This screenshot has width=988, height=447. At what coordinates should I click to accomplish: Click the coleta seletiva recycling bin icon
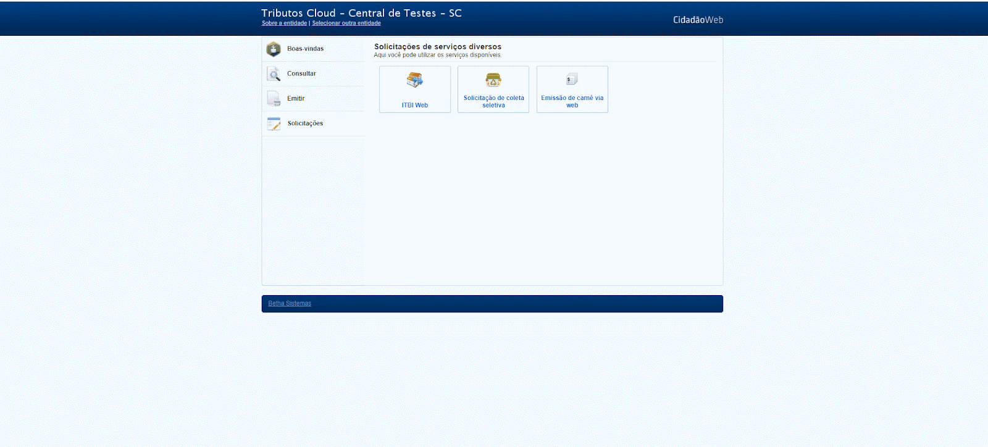(493, 80)
